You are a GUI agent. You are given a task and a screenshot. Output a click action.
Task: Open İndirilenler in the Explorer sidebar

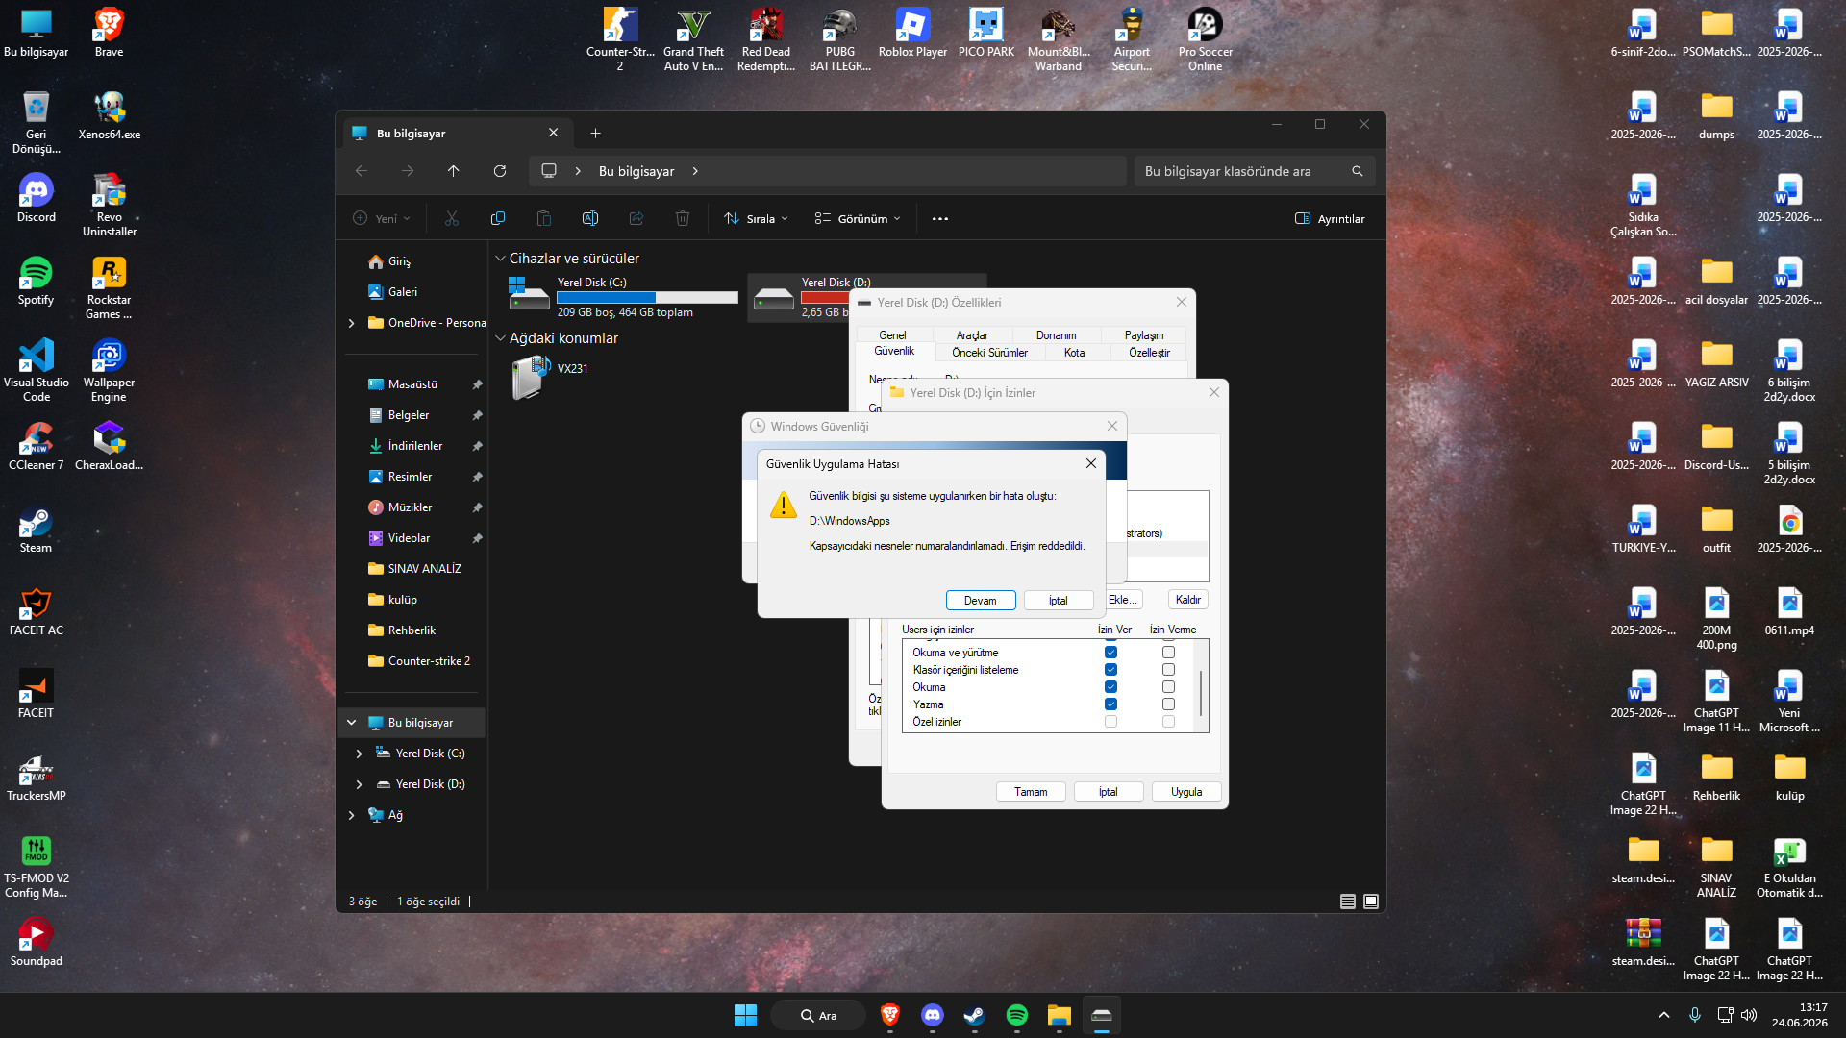pos(414,446)
